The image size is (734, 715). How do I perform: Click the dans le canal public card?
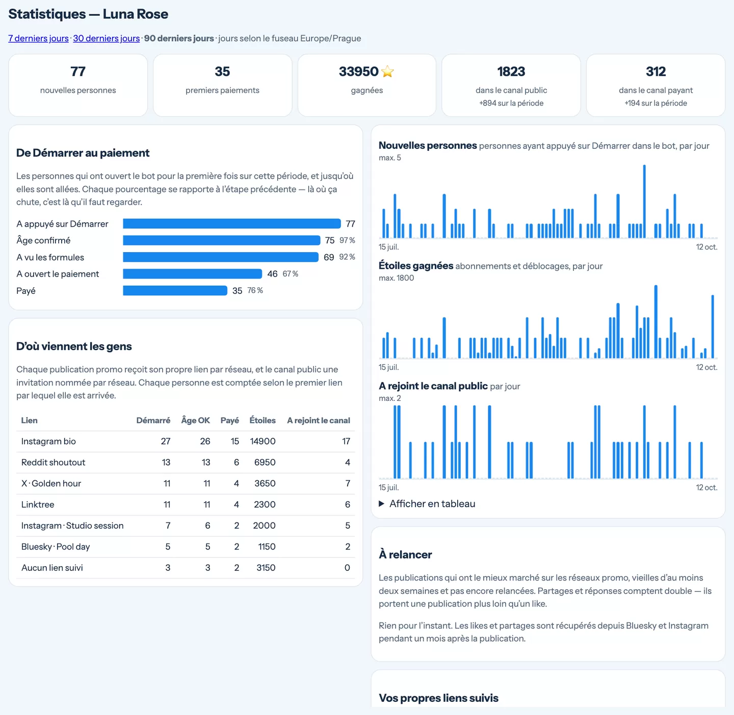click(511, 86)
